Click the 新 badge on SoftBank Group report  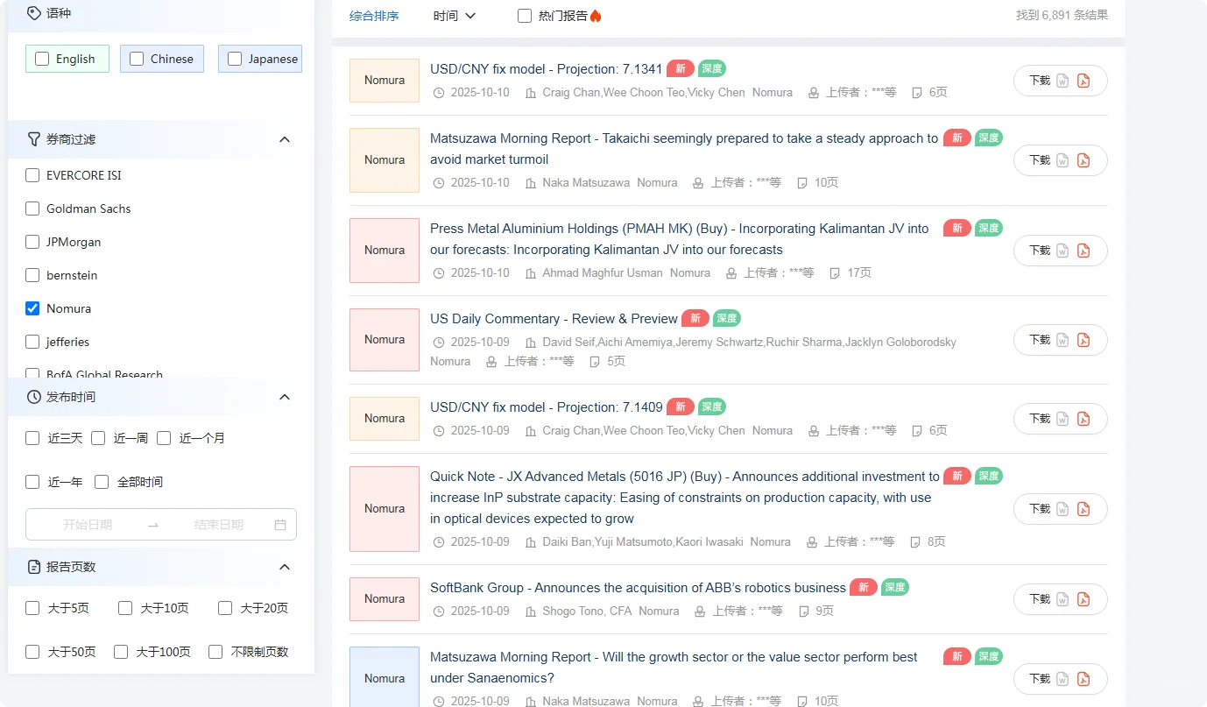click(x=864, y=587)
